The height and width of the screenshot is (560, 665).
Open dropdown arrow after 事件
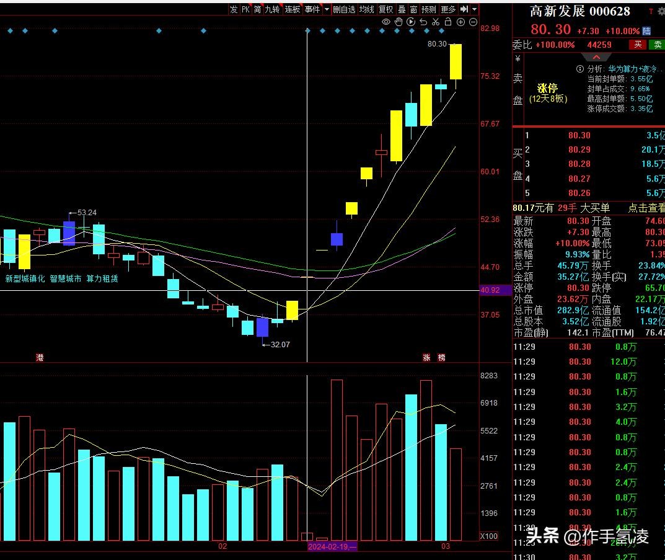coord(327,9)
